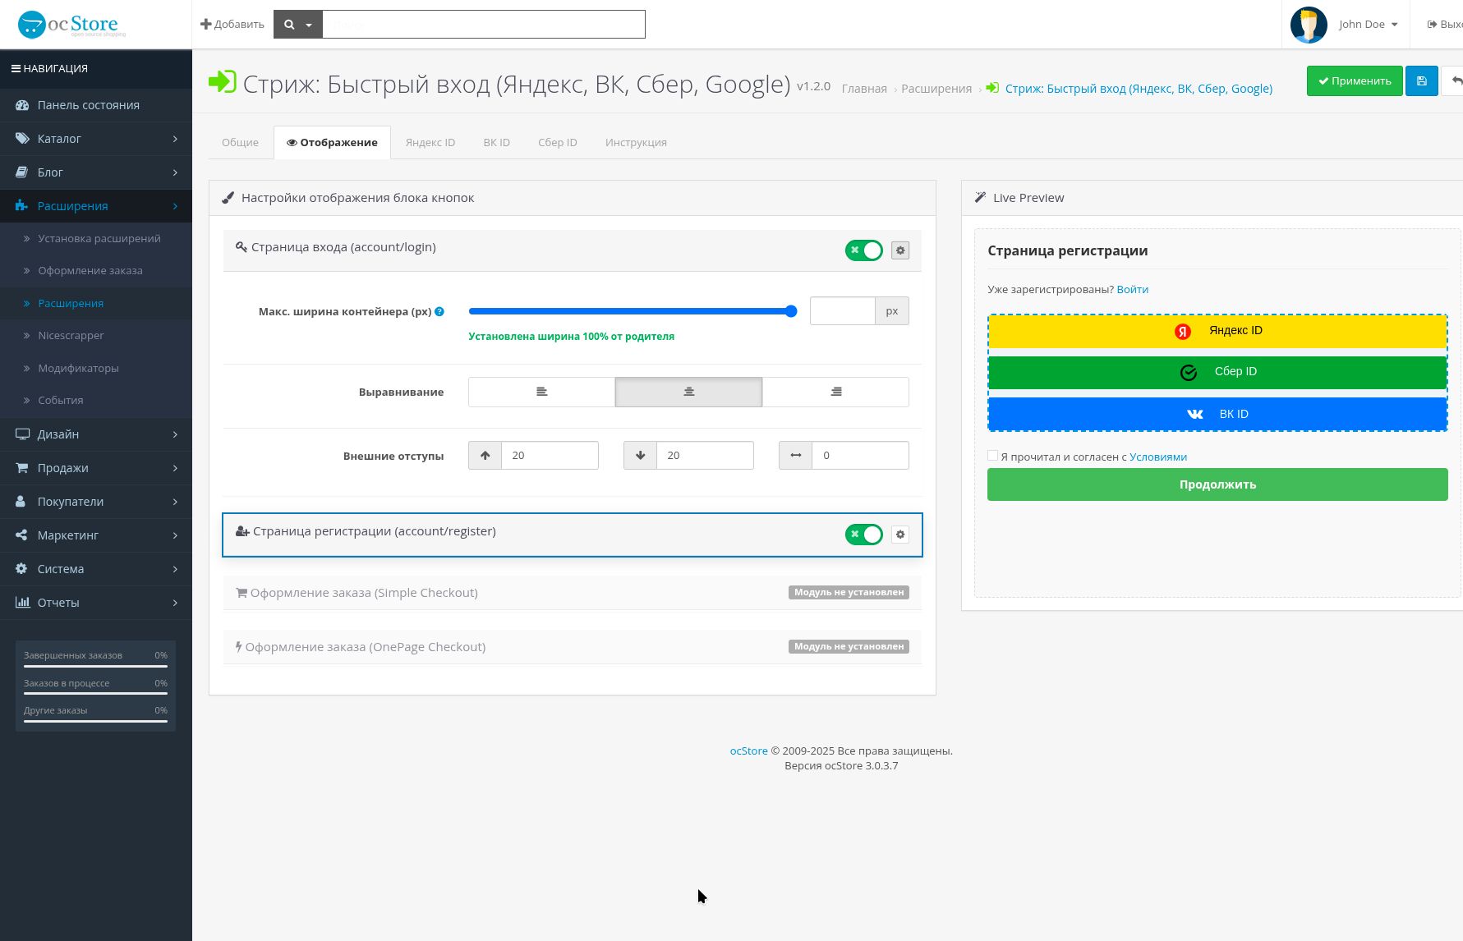
Task: Click the Продолжить button in preview
Action: click(1217, 484)
